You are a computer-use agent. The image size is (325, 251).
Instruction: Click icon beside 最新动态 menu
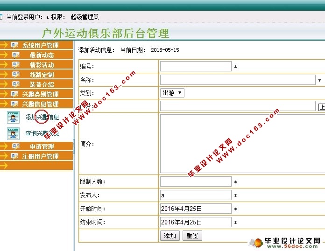(x=16, y=55)
